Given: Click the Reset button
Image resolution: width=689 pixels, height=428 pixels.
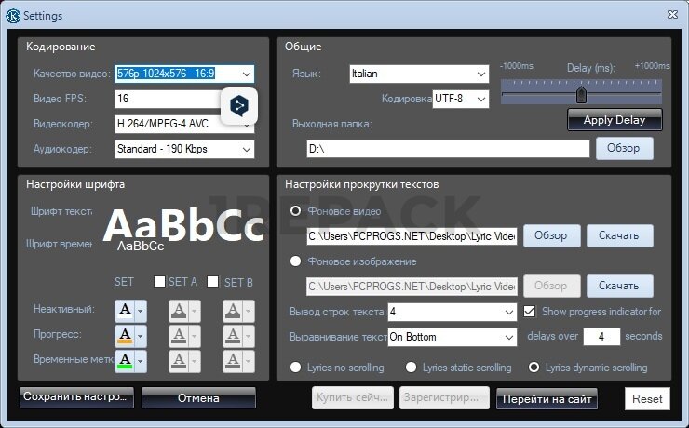Looking at the screenshot, I should click(x=647, y=398).
